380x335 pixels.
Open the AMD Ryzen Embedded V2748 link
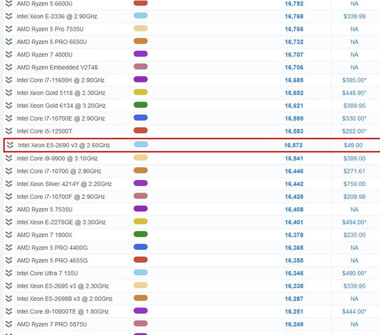(x=57, y=68)
